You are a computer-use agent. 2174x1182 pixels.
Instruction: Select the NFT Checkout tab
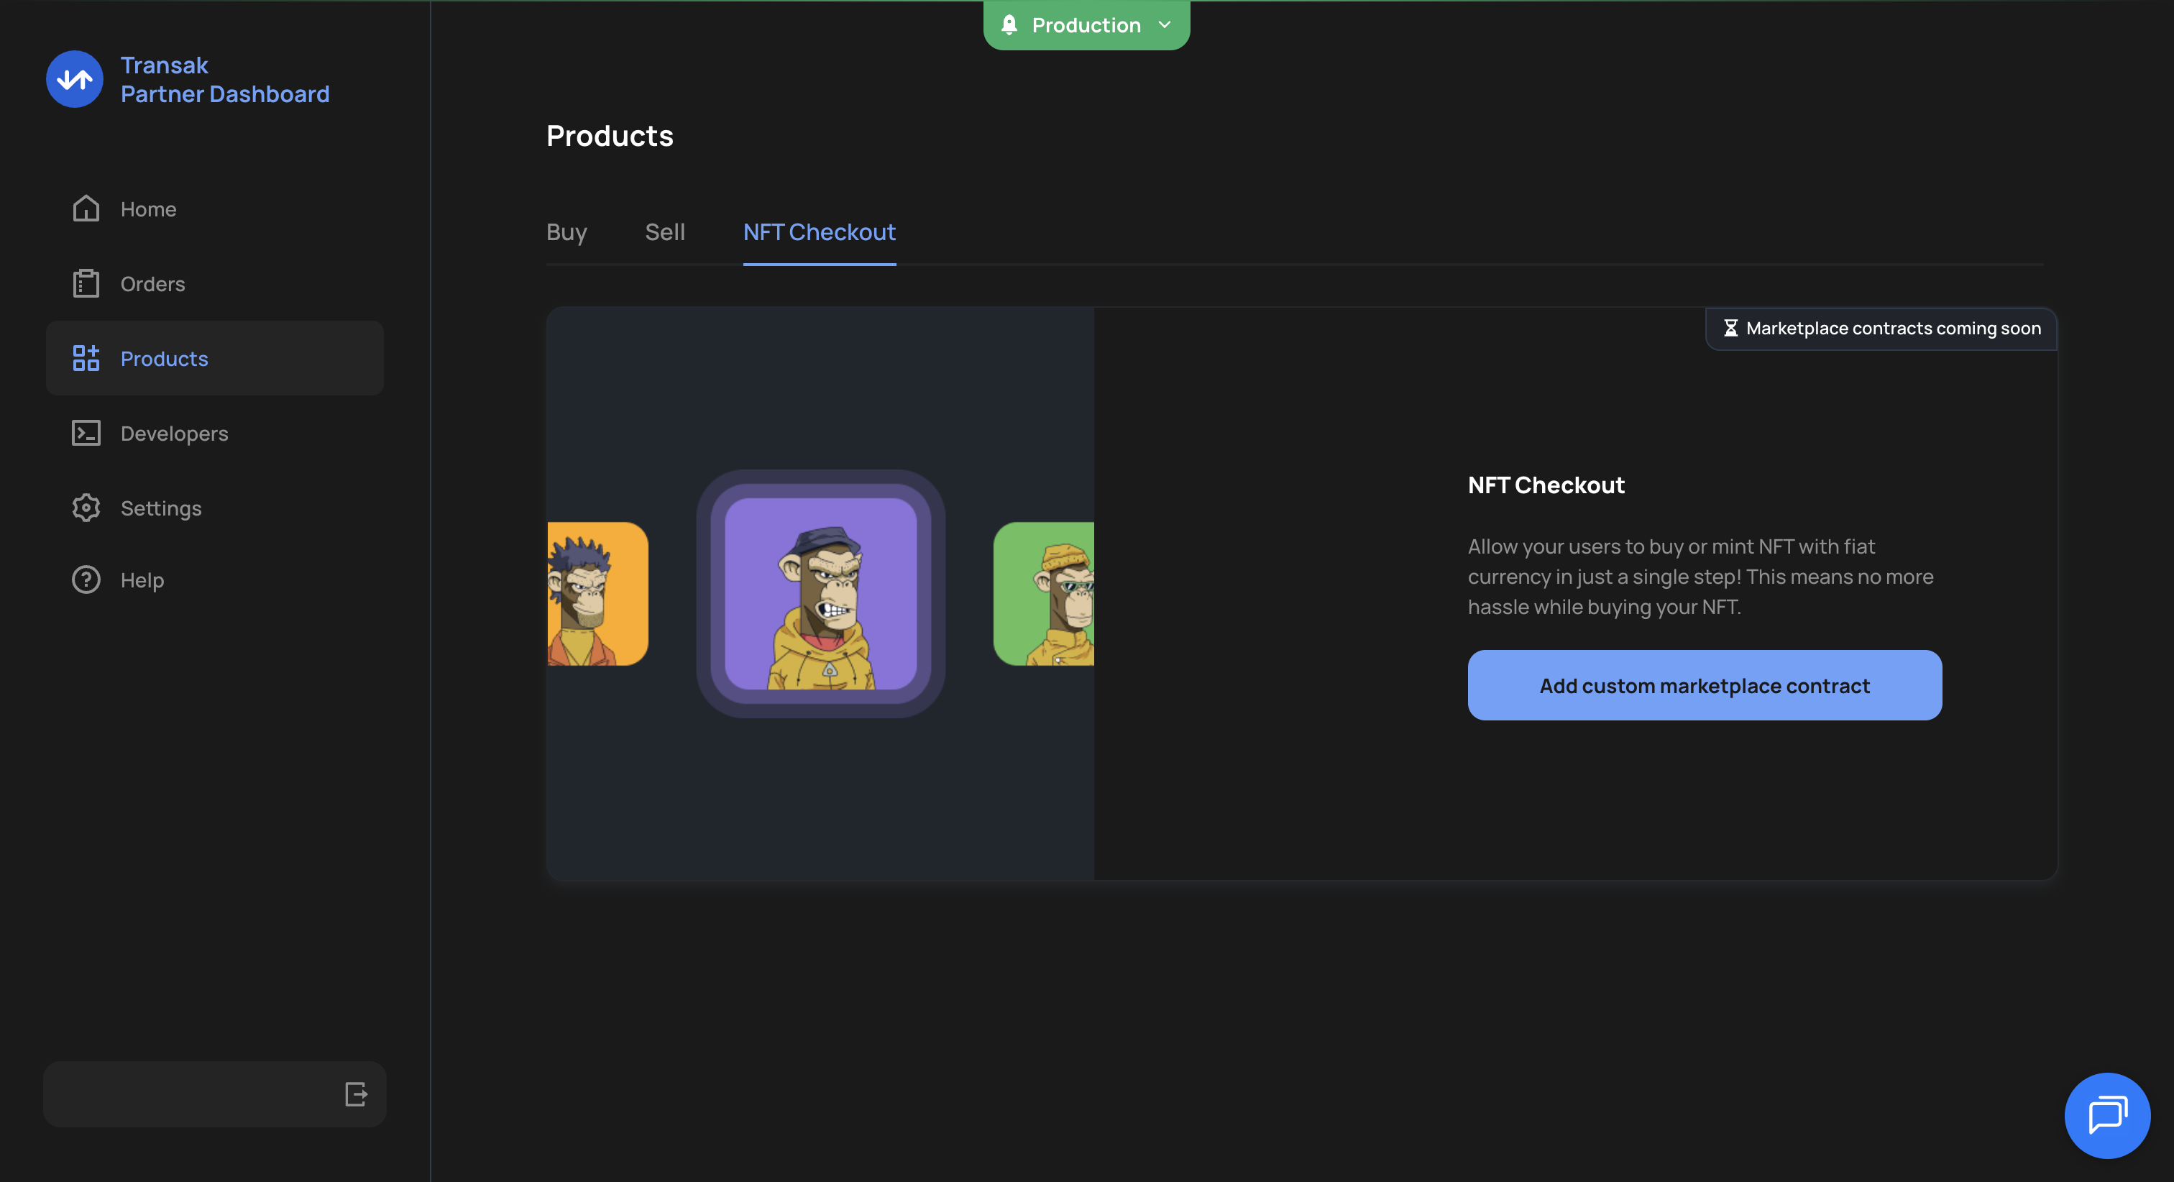click(820, 232)
